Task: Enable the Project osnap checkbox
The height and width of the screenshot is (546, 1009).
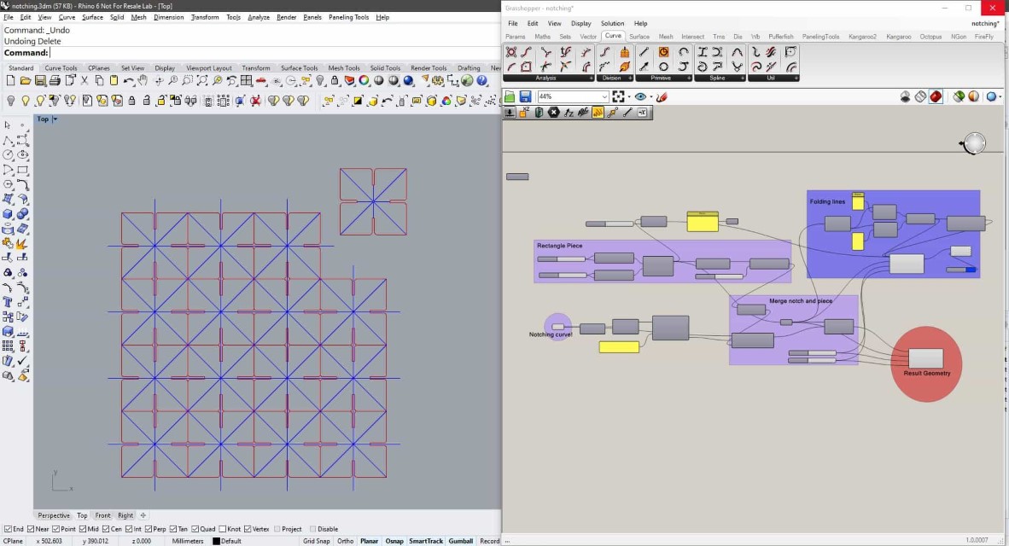Action: click(x=277, y=529)
